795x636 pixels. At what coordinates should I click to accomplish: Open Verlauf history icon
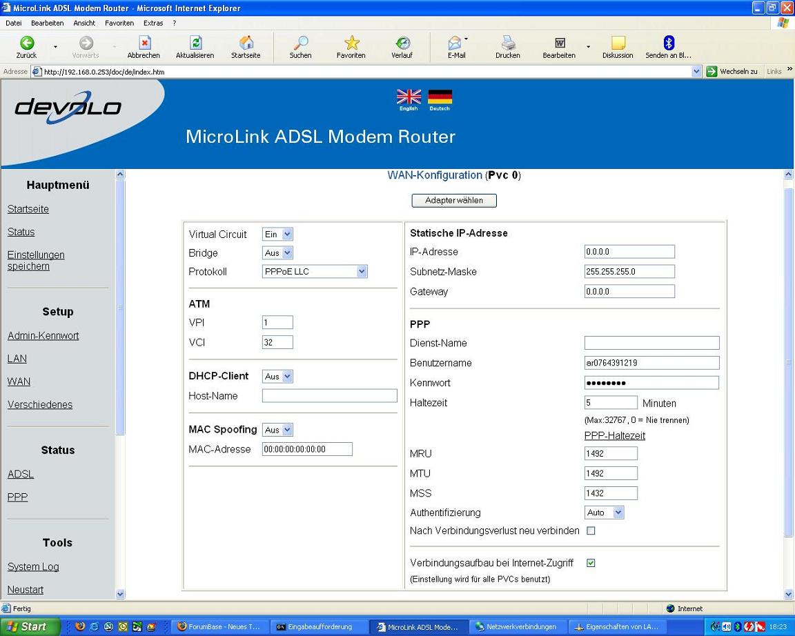click(x=402, y=43)
